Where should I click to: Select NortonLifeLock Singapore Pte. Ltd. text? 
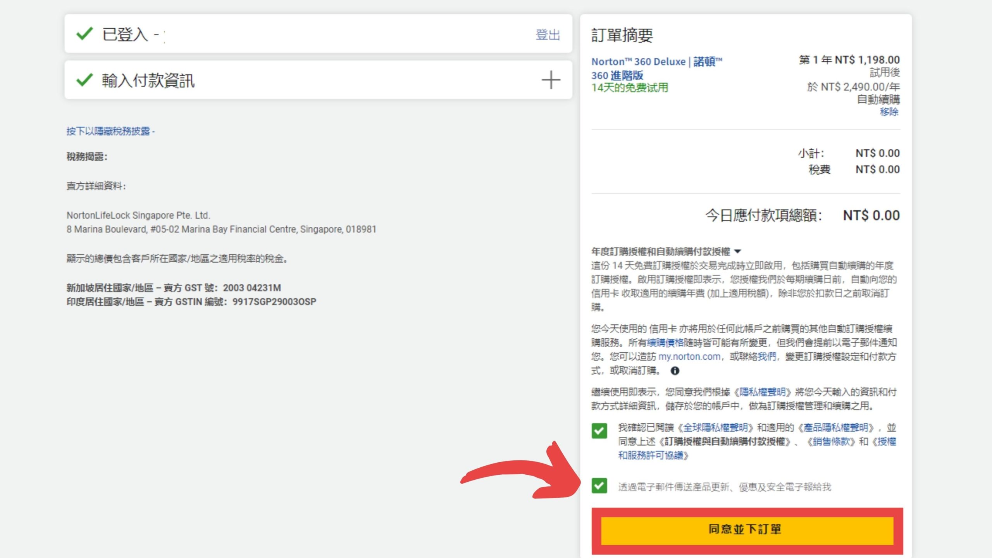[x=138, y=215]
